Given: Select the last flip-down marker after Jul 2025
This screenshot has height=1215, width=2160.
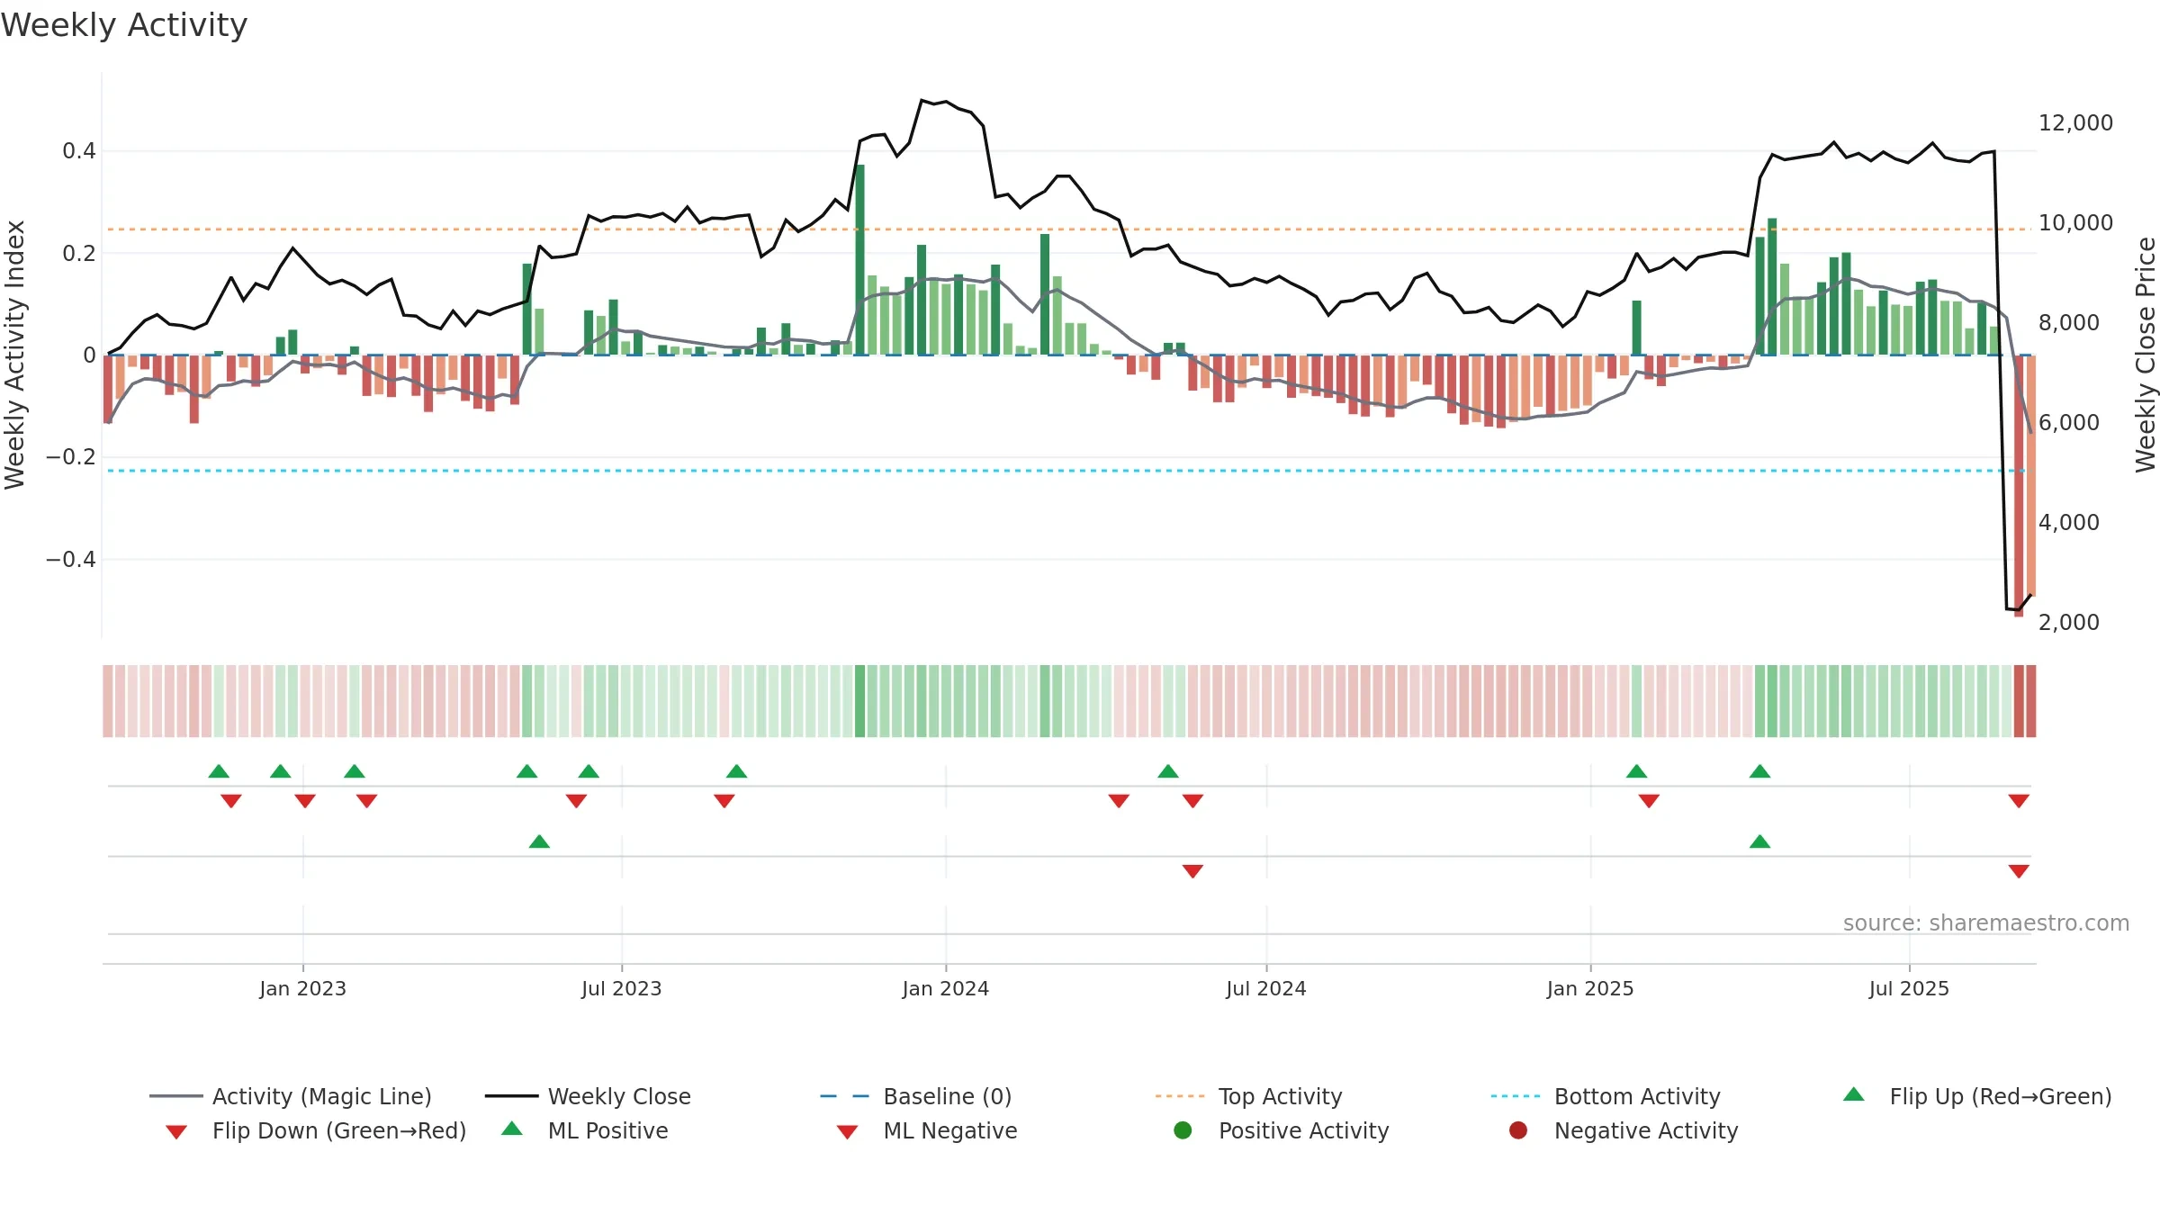Looking at the screenshot, I should pyautogui.click(x=2019, y=801).
